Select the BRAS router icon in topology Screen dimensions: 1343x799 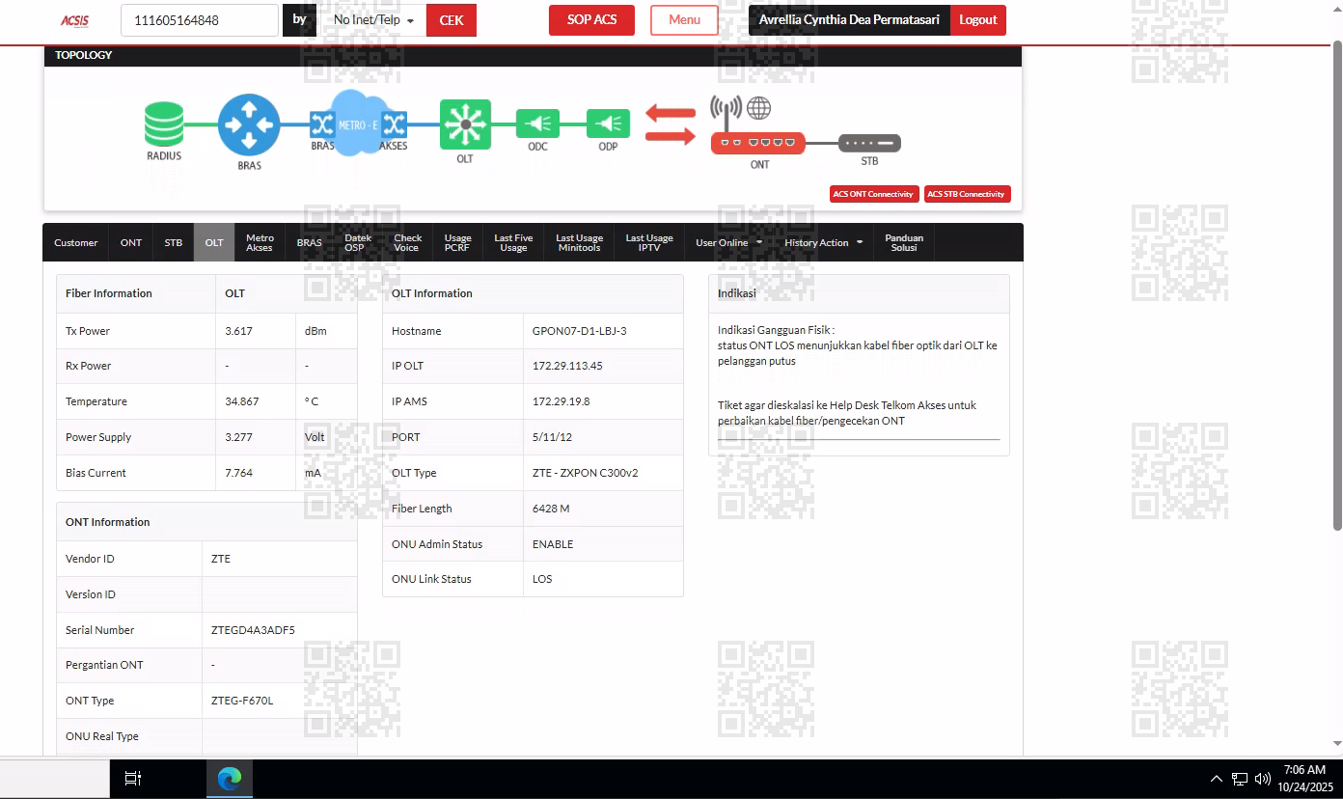249,124
